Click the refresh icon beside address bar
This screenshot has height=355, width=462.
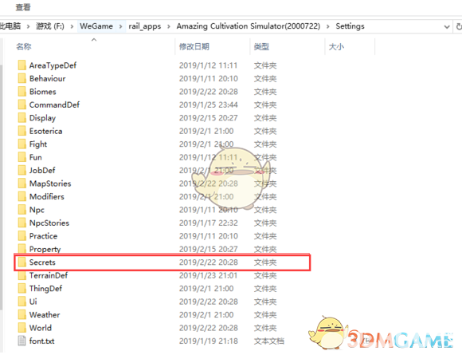(459, 26)
